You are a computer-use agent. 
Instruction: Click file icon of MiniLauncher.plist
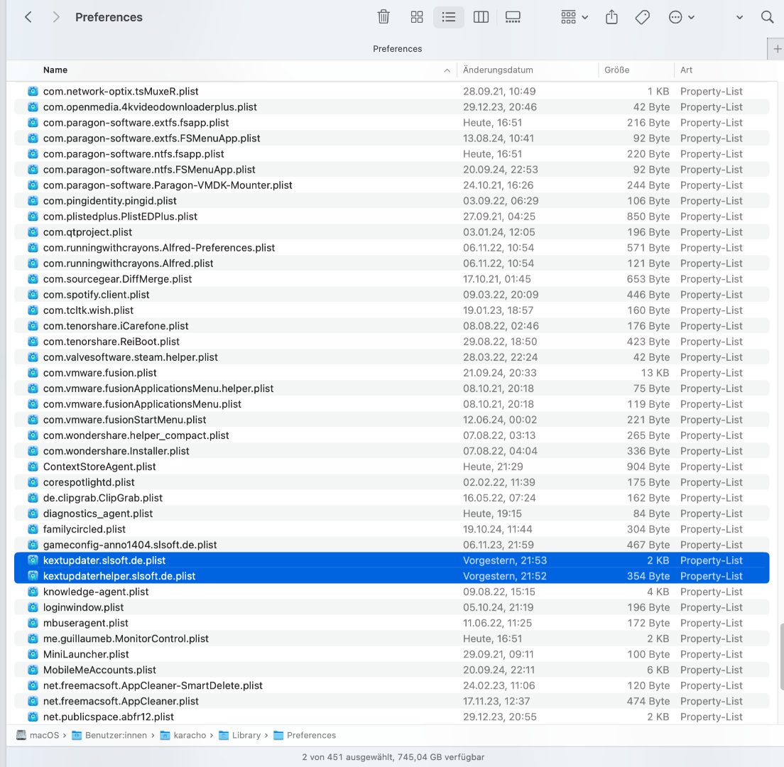tap(33, 654)
